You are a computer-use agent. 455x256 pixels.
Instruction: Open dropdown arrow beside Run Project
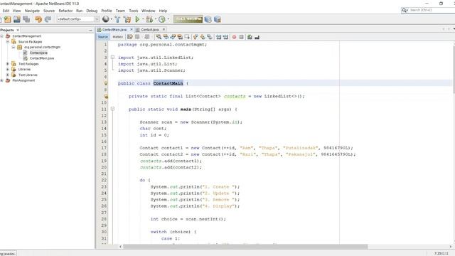(x=143, y=19)
